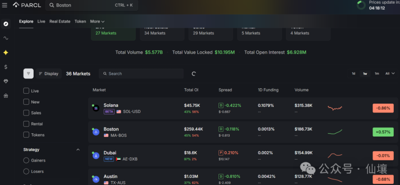Open the Boston market row

(243, 132)
